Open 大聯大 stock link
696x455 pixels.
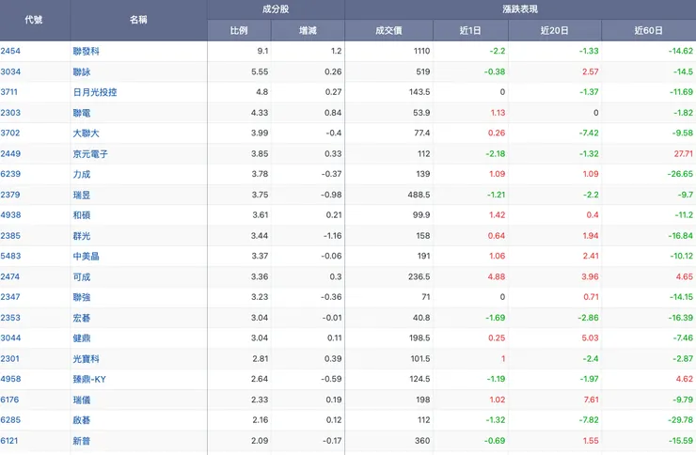[x=87, y=133]
